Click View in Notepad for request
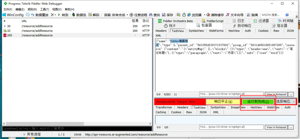The image size is (300, 139). pyautogui.click(x=276, y=94)
